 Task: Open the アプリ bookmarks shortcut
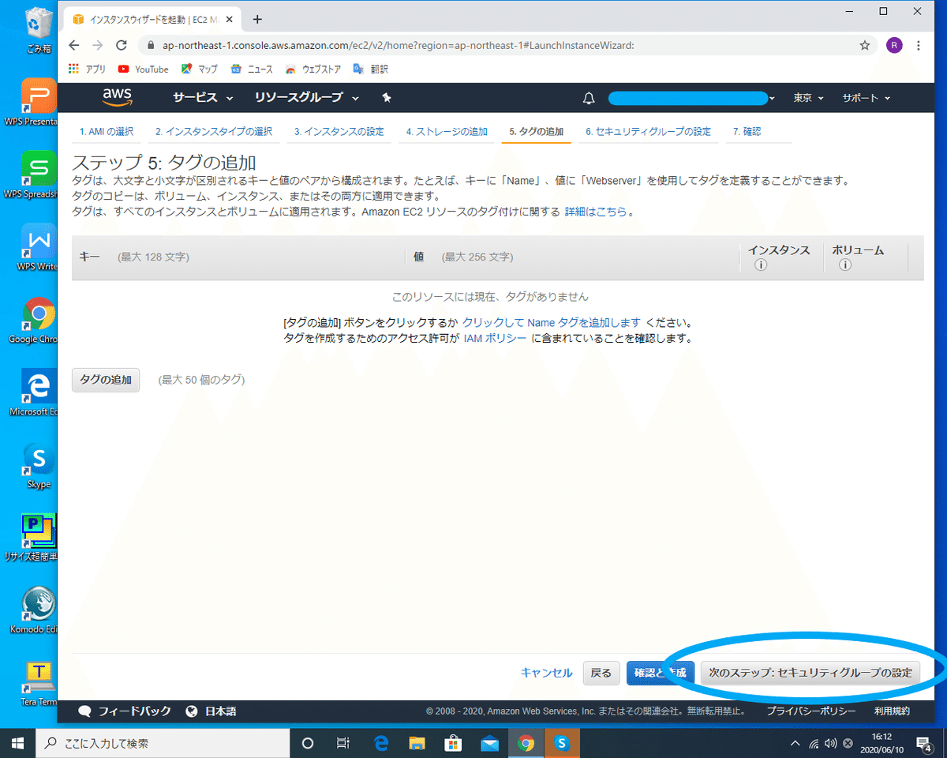[x=87, y=69]
